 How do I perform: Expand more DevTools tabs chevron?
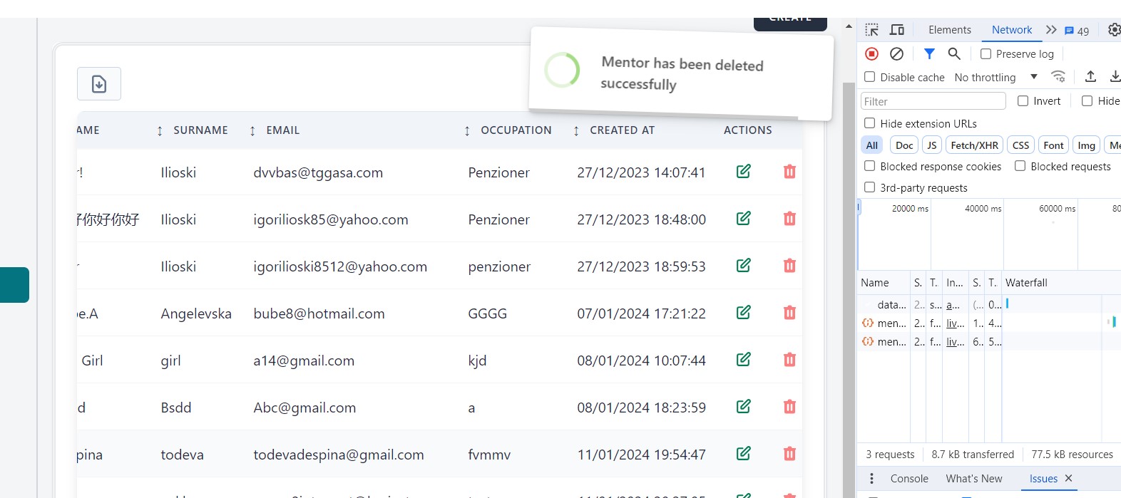pos(1050,30)
